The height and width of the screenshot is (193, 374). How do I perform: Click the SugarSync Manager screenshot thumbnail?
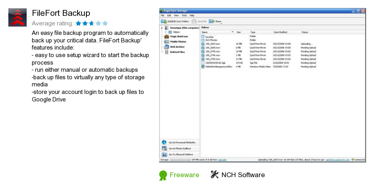[x=262, y=85]
